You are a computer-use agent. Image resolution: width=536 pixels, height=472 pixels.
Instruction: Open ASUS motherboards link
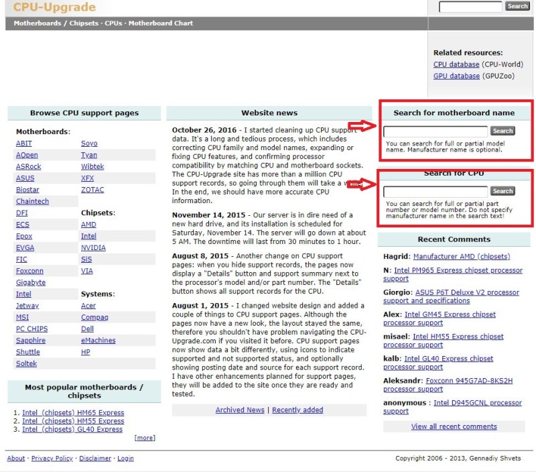click(x=25, y=178)
